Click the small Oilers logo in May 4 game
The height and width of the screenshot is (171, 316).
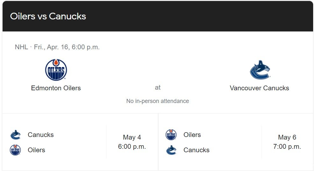click(x=15, y=150)
